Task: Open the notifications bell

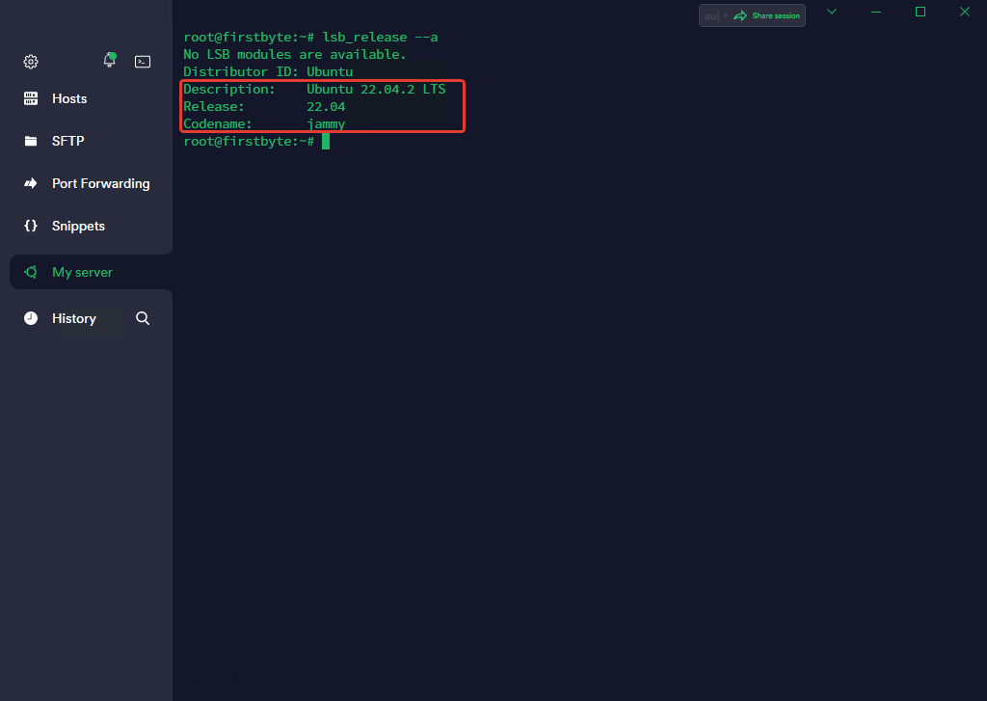Action: pyautogui.click(x=109, y=61)
